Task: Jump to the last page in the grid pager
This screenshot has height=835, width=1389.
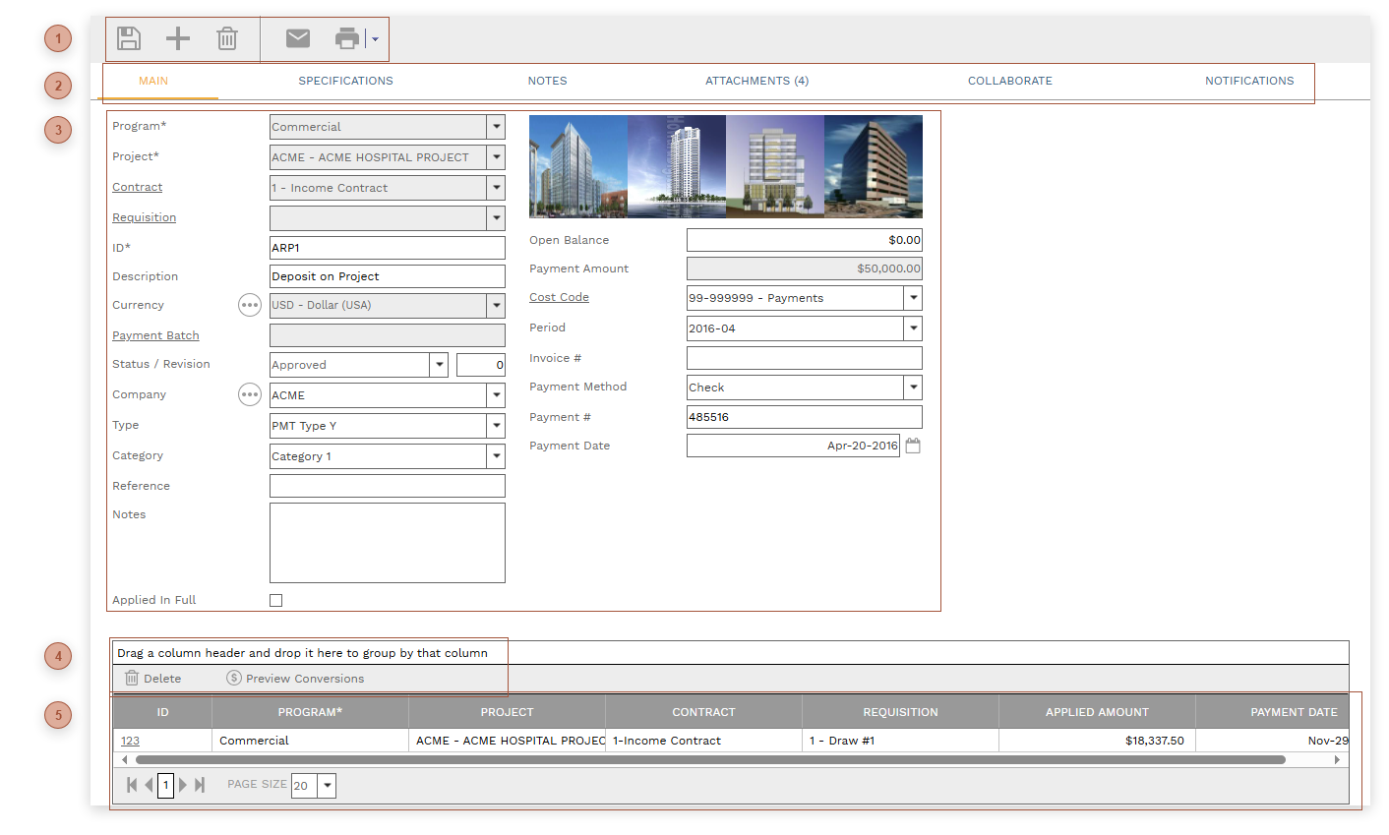Action: (x=200, y=785)
